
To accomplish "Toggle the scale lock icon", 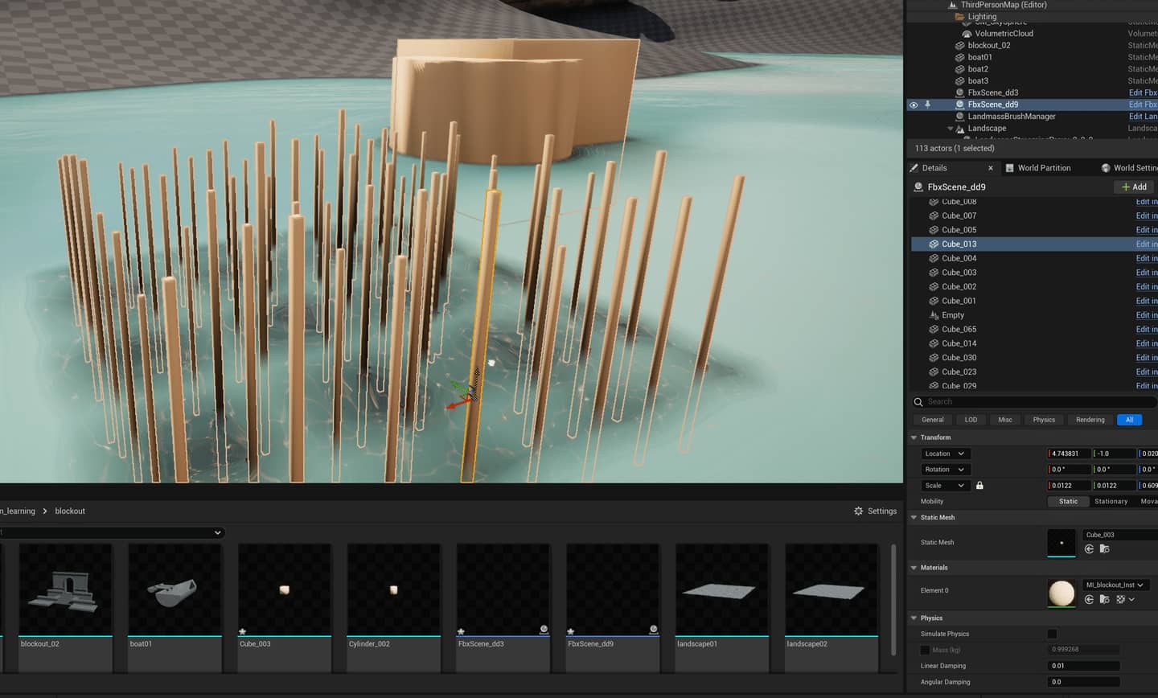I will pyautogui.click(x=979, y=486).
